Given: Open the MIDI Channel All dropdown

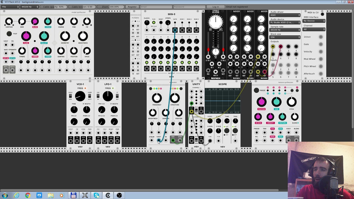Looking at the screenshot, I should tap(314, 29).
